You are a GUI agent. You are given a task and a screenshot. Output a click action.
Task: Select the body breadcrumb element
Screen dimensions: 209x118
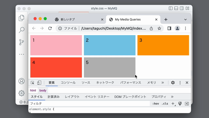pos(43,90)
